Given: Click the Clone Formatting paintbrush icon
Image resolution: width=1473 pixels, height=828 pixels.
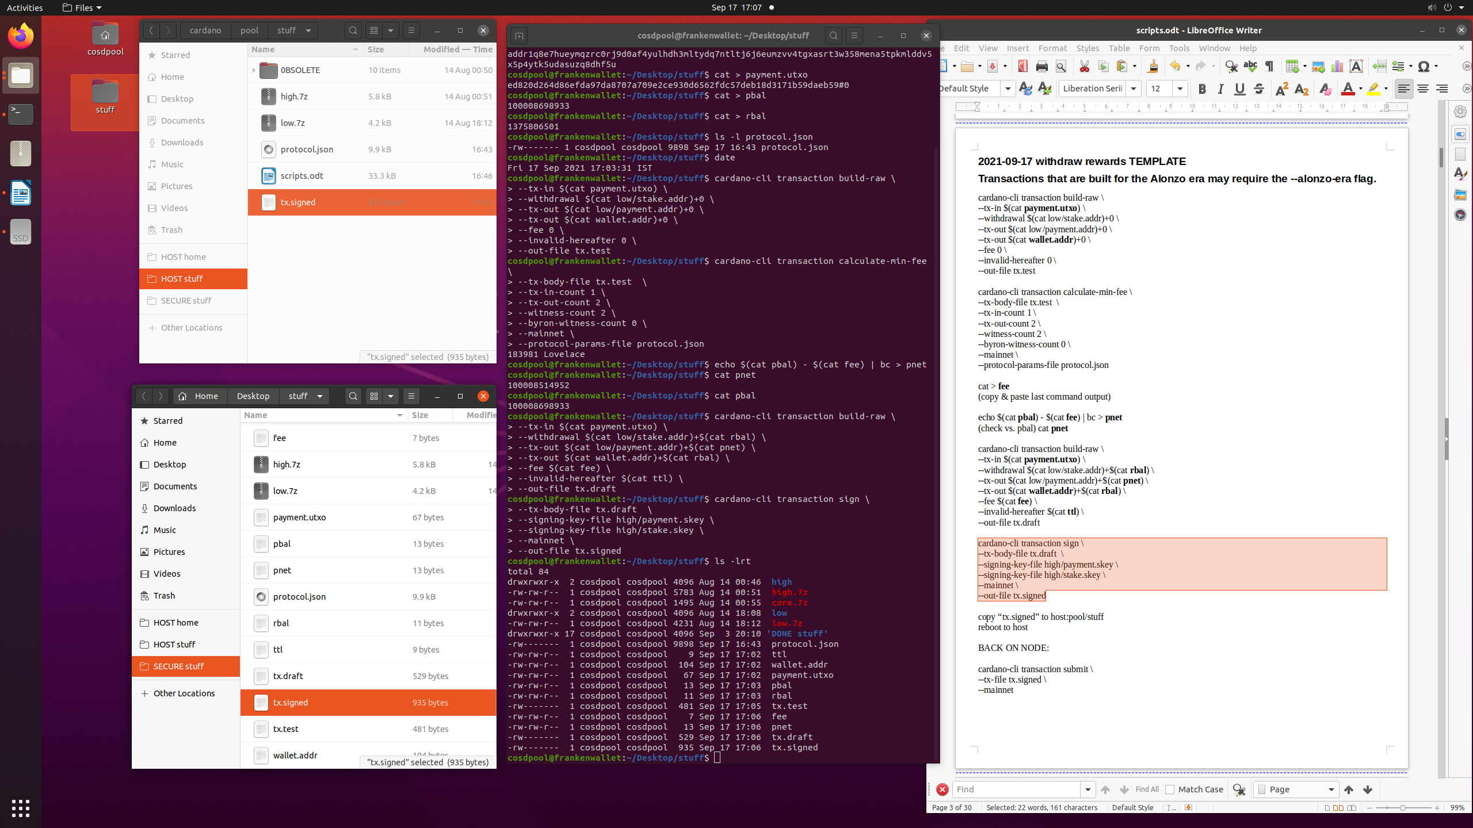Looking at the screenshot, I should point(1153,66).
